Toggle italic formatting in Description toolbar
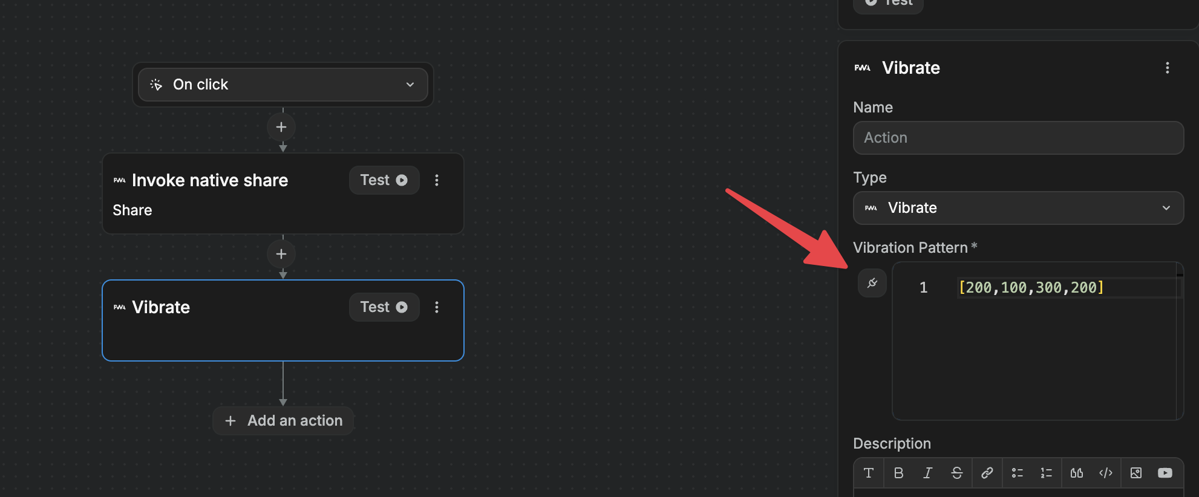 (x=927, y=473)
